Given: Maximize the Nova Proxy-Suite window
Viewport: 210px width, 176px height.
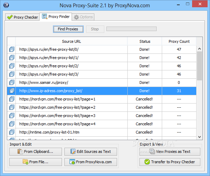Looking at the screenshot, I should (x=188, y=4).
